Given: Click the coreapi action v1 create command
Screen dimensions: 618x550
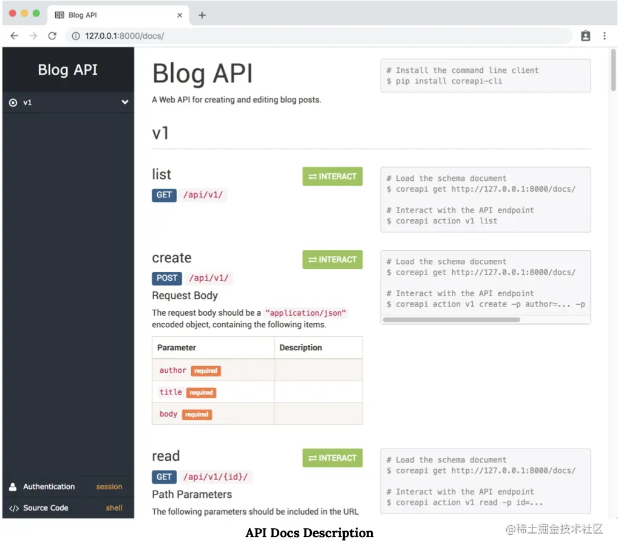Looking at the screenshot, I should (486, 304).
